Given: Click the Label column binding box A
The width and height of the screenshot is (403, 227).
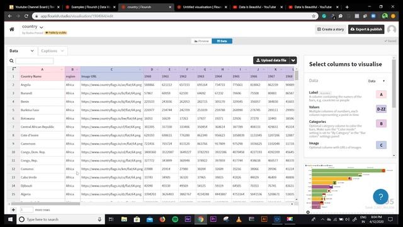Looking at the screenshot, I should [381, 95].
